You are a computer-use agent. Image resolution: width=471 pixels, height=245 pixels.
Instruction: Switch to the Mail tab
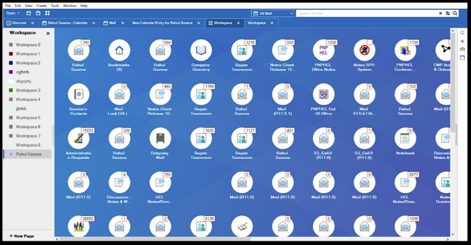click(x=110, y=23)
